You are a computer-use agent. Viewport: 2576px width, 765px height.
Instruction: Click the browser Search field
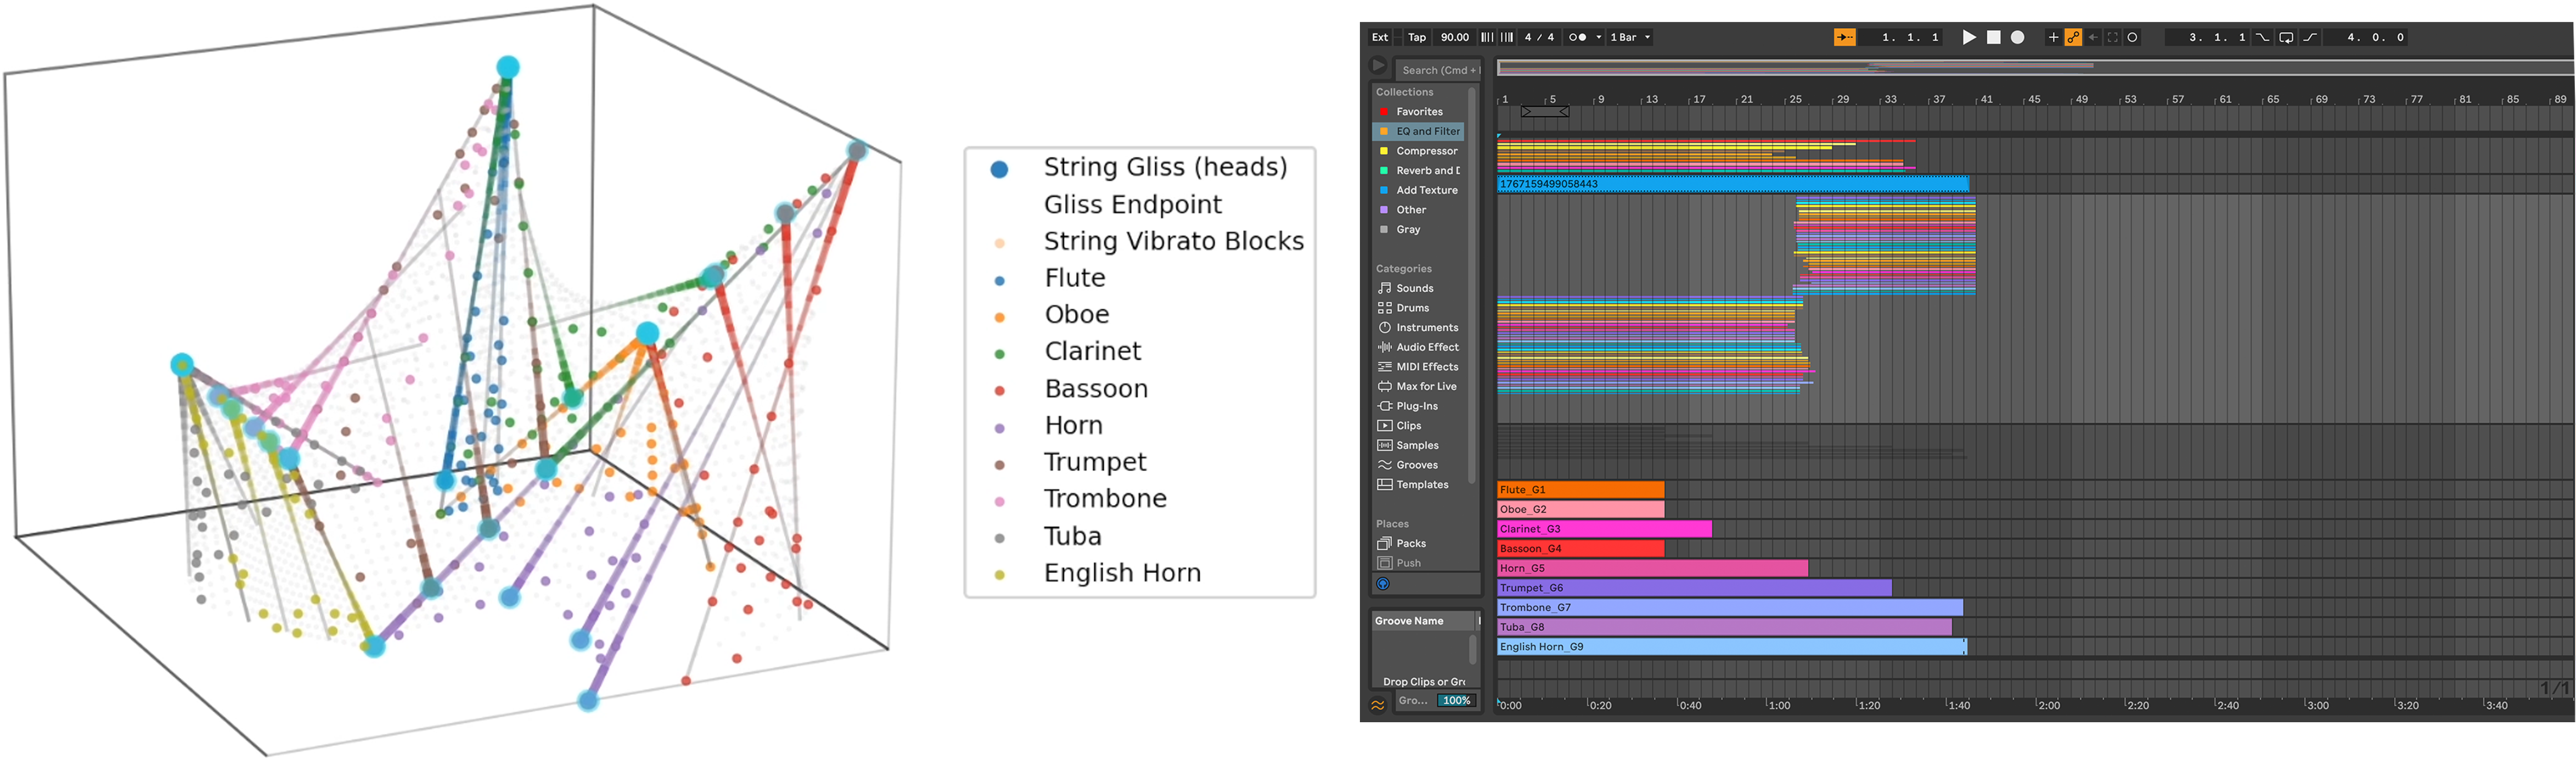point(1438,70)
